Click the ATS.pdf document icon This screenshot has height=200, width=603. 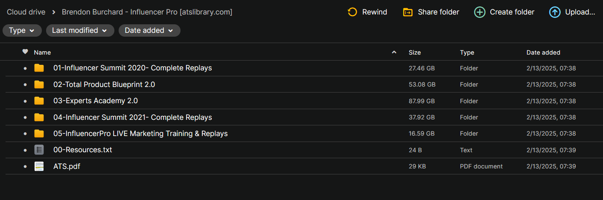coord(39,166)
